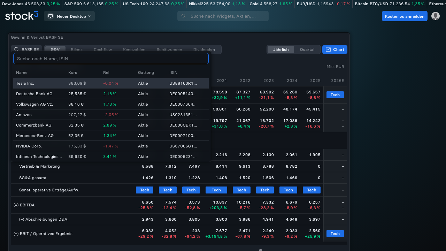The image size is (446, 251).
Task: Click the Name column header
Action: point(22,73)
